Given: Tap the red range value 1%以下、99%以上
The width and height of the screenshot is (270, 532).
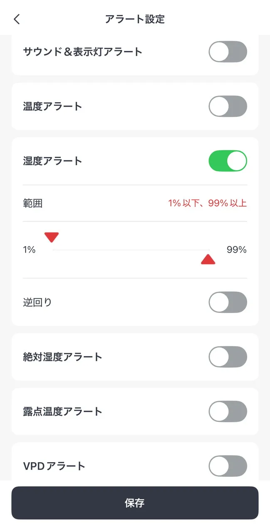Looking at the screenshot, I should [x=207, y=203].
